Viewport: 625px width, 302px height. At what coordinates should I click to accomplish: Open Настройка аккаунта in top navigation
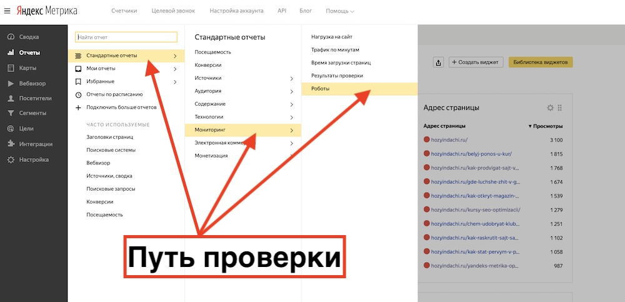click(x=236, y=11)
